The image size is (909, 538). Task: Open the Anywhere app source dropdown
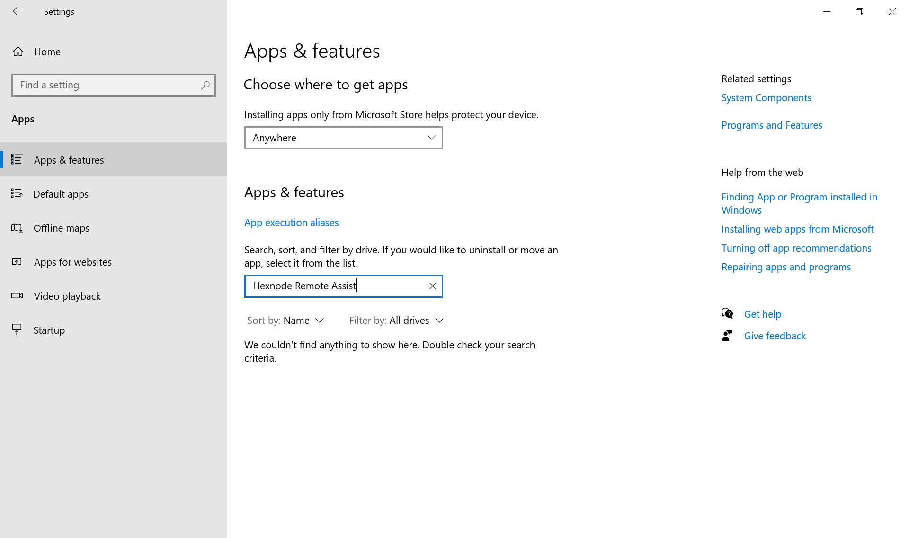pos(343,138)
